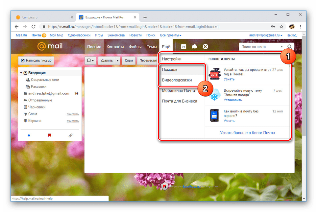The image size is (317, 212).
Task: Open the Черновики folder
Action: 37,107
